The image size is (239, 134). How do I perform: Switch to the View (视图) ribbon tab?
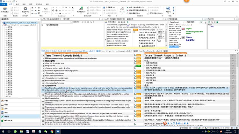pyautogui.click(x=31, y=4)
